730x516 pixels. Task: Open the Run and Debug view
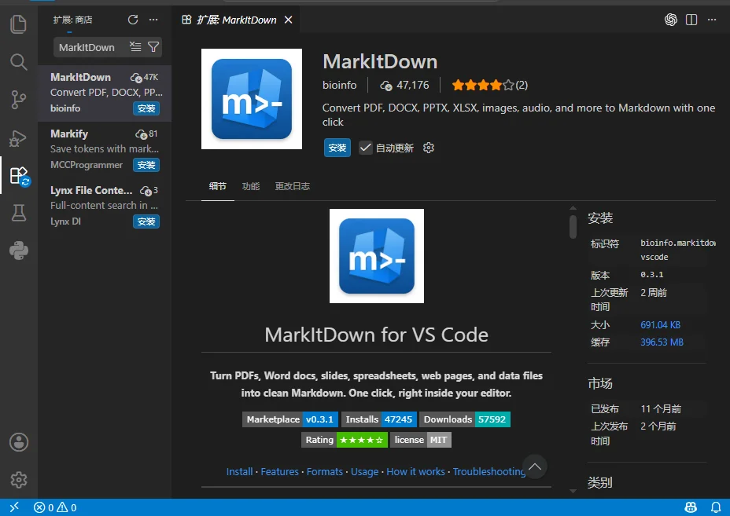coord(19,138)
